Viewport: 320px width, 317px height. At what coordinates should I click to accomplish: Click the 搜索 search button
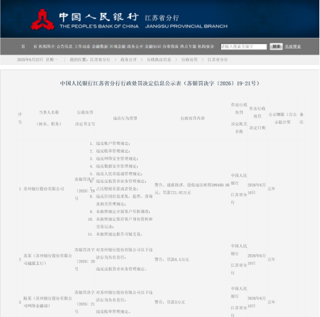[276, 46]
